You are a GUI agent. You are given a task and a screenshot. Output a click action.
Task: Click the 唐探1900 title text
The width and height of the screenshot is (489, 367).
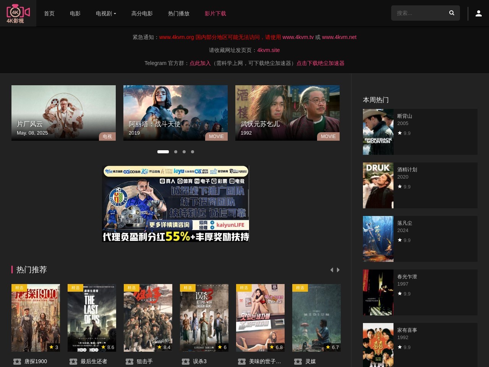click(x=36, y=361)
